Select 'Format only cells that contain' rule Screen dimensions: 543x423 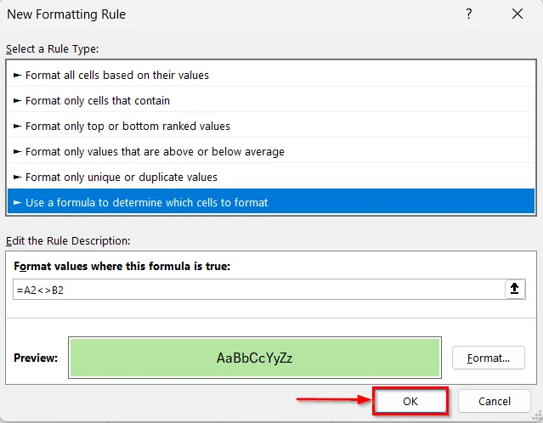pos(271,100)
